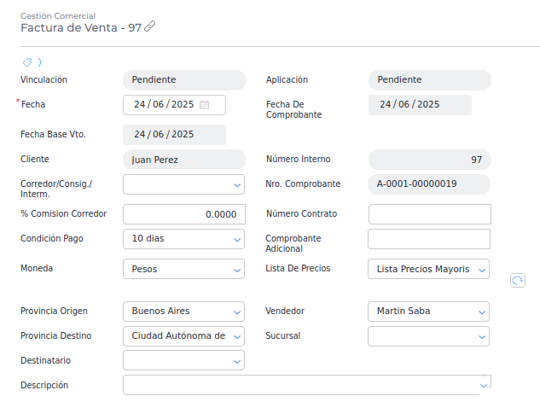Image resolution: width=540 pixels, height=402 pixels.
Task: Open the Vendedor dropdown showing Martin Saba
Action: pyautogui.click(x=482, y=312)
